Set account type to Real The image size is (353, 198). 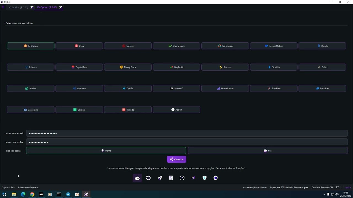[x=268, y=150]
